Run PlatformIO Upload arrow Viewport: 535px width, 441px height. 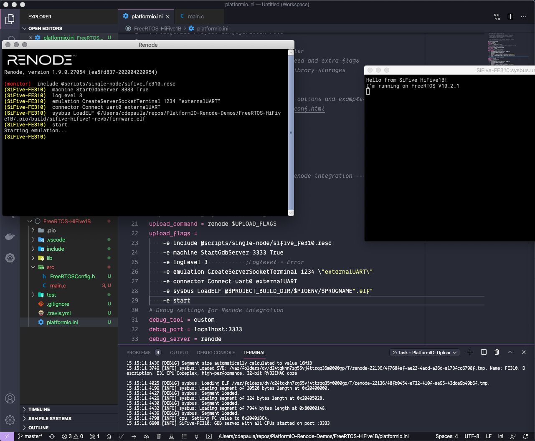pos(134,436)
